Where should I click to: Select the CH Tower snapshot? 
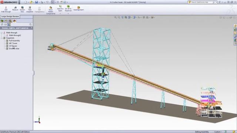tap(13, 46)
